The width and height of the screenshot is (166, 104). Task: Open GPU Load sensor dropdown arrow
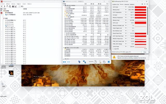click(x=126, y=23)
